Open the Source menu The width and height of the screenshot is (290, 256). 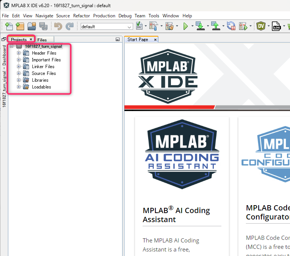pyautogui.click(x=63, y=16)
